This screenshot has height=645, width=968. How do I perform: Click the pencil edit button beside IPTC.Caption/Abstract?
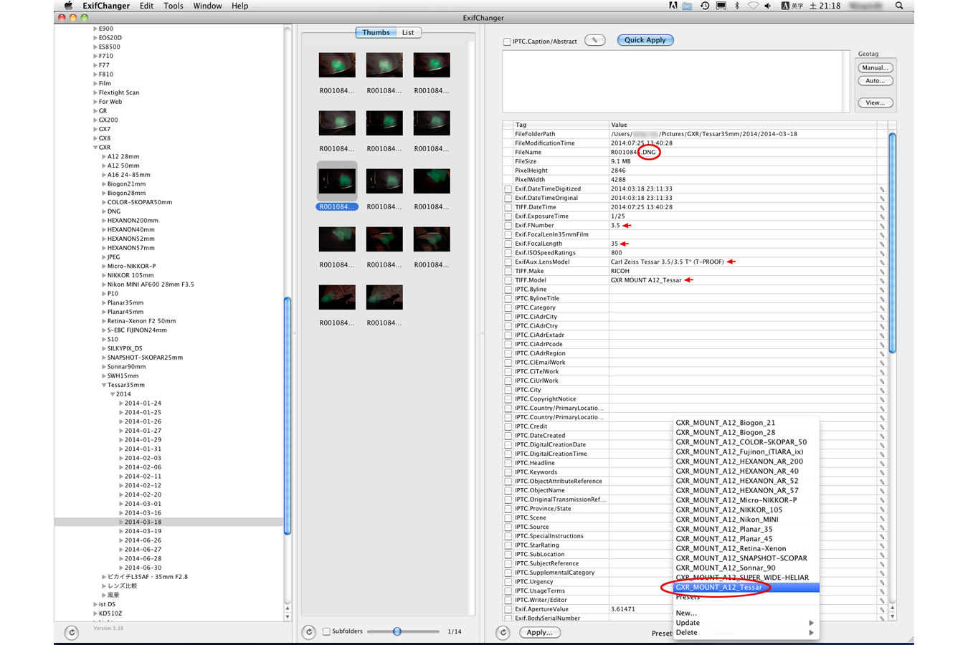[594, 40]
